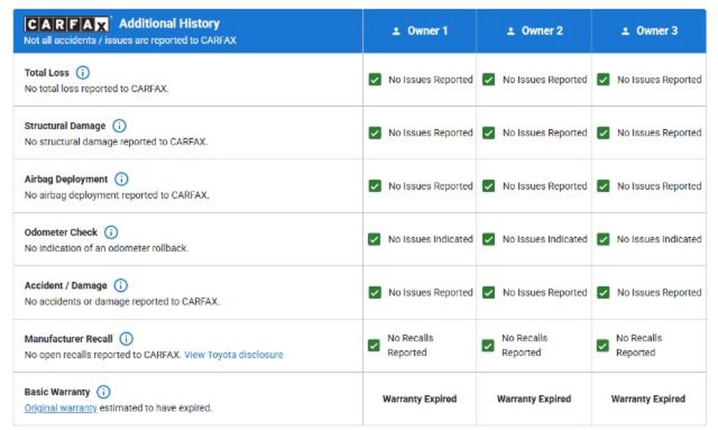Click Manufacturer Recall checkmark for Owner 2
This screenshot has height=430, width=718.
488,345
